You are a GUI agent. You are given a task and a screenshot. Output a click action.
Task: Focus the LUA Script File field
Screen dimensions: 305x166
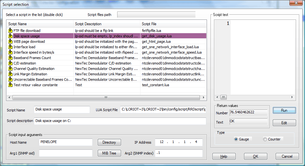pos(163,109)
